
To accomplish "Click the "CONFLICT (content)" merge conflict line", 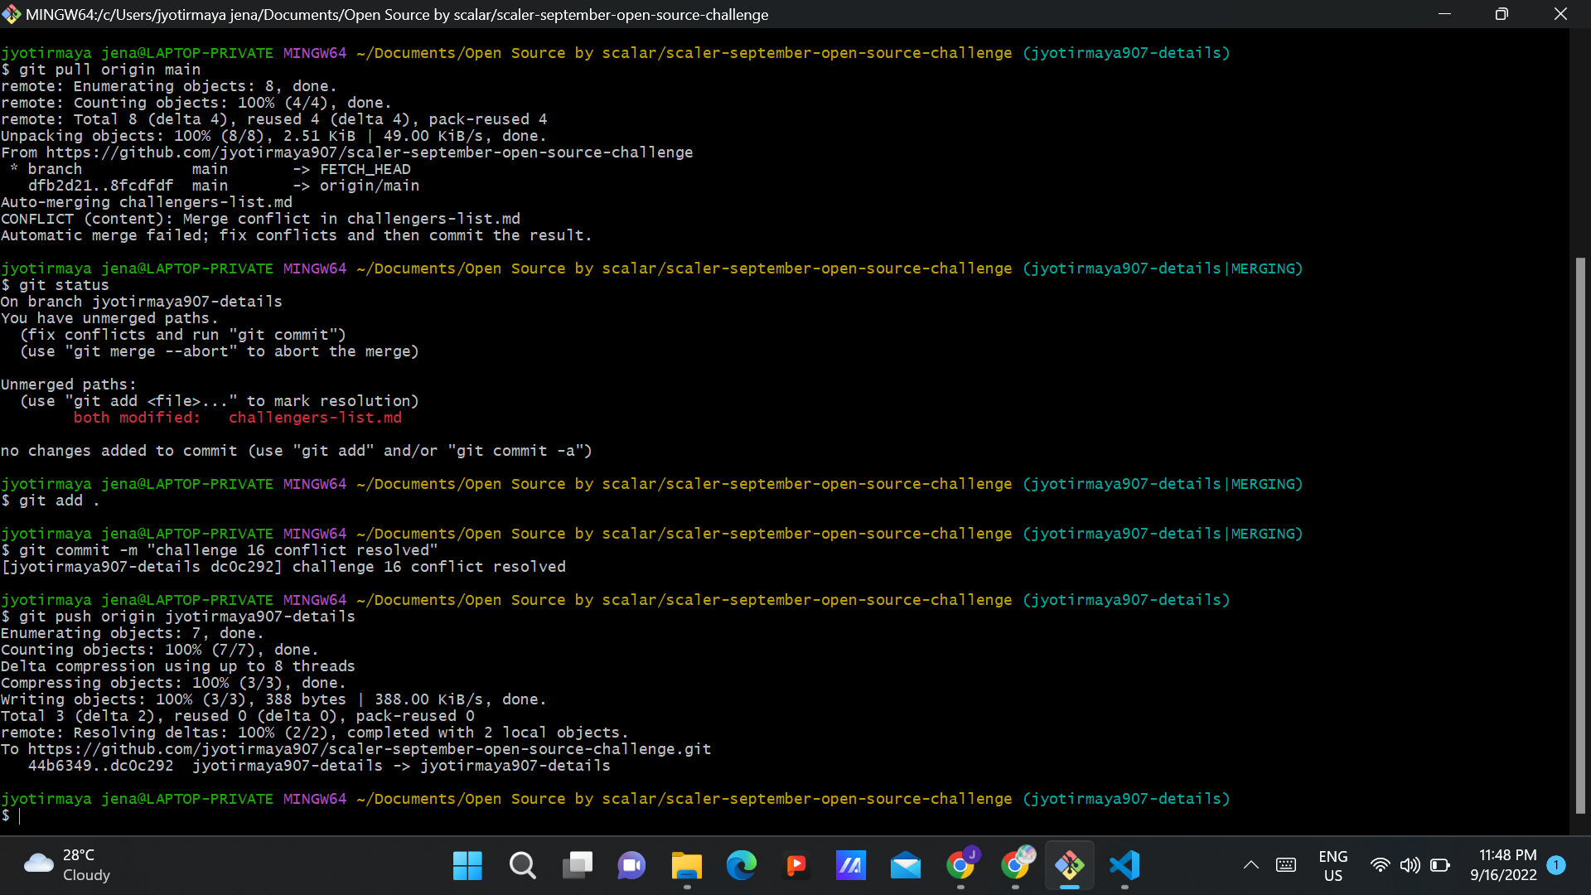I will [x=261, y=219].
